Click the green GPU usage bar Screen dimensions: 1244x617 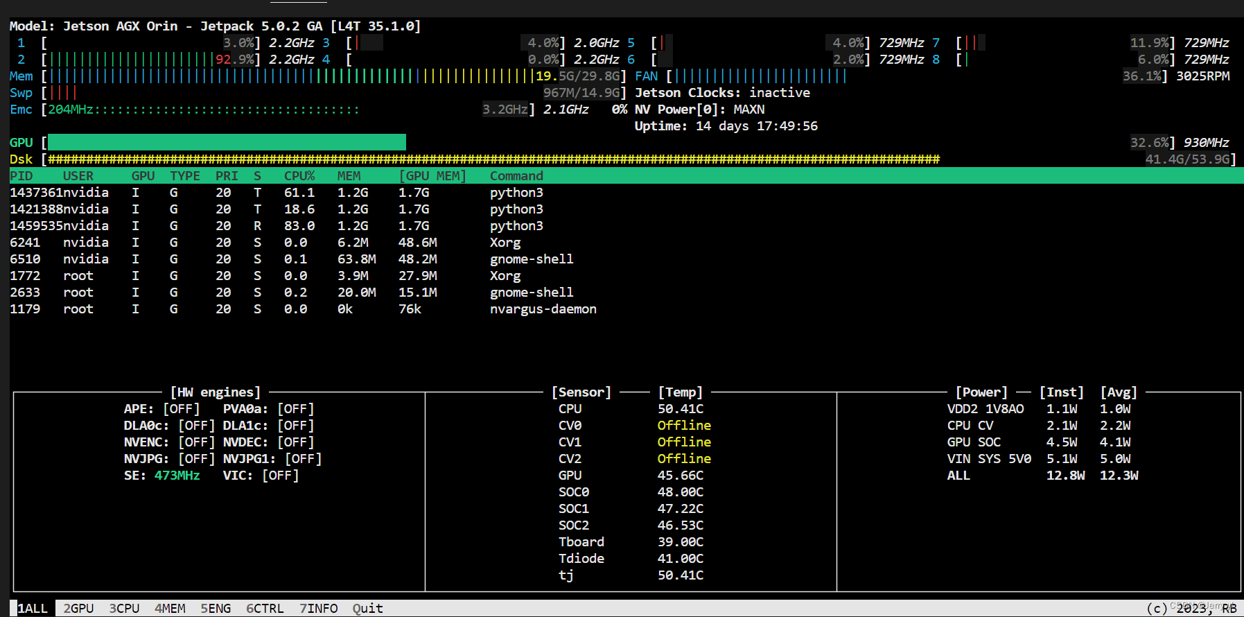pyautogui.click(x=227, y=142)
